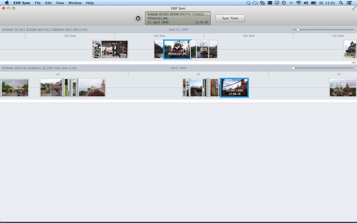Image resolution: width=357 pixels, height=223 pixels.
Task: Select the riverboat photo in DC265 timeline
Action: (203, 50)
